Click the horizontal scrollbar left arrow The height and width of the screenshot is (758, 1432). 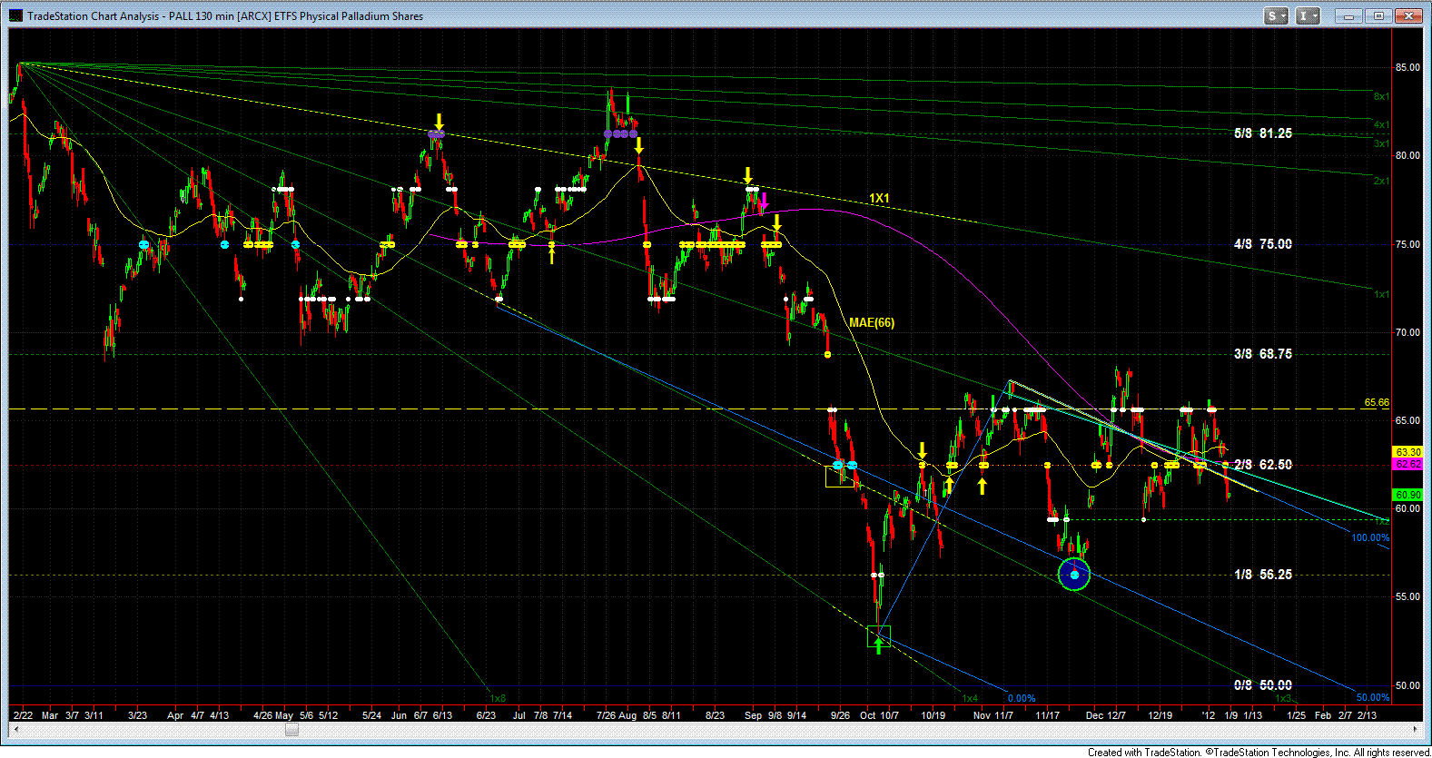(x=15, y=729)
